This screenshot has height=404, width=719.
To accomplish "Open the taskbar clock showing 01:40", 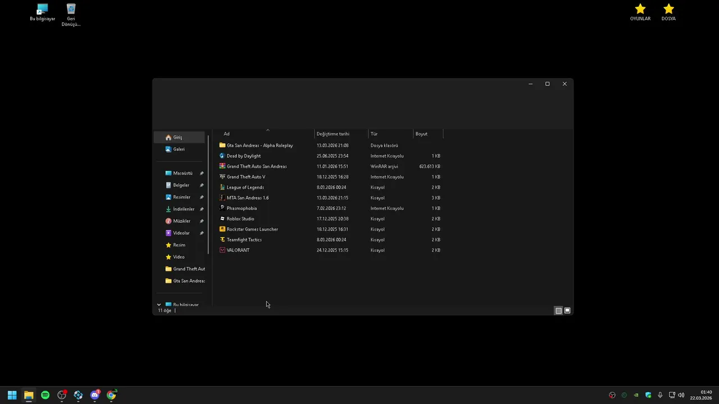I will click(x=702, y=395).
